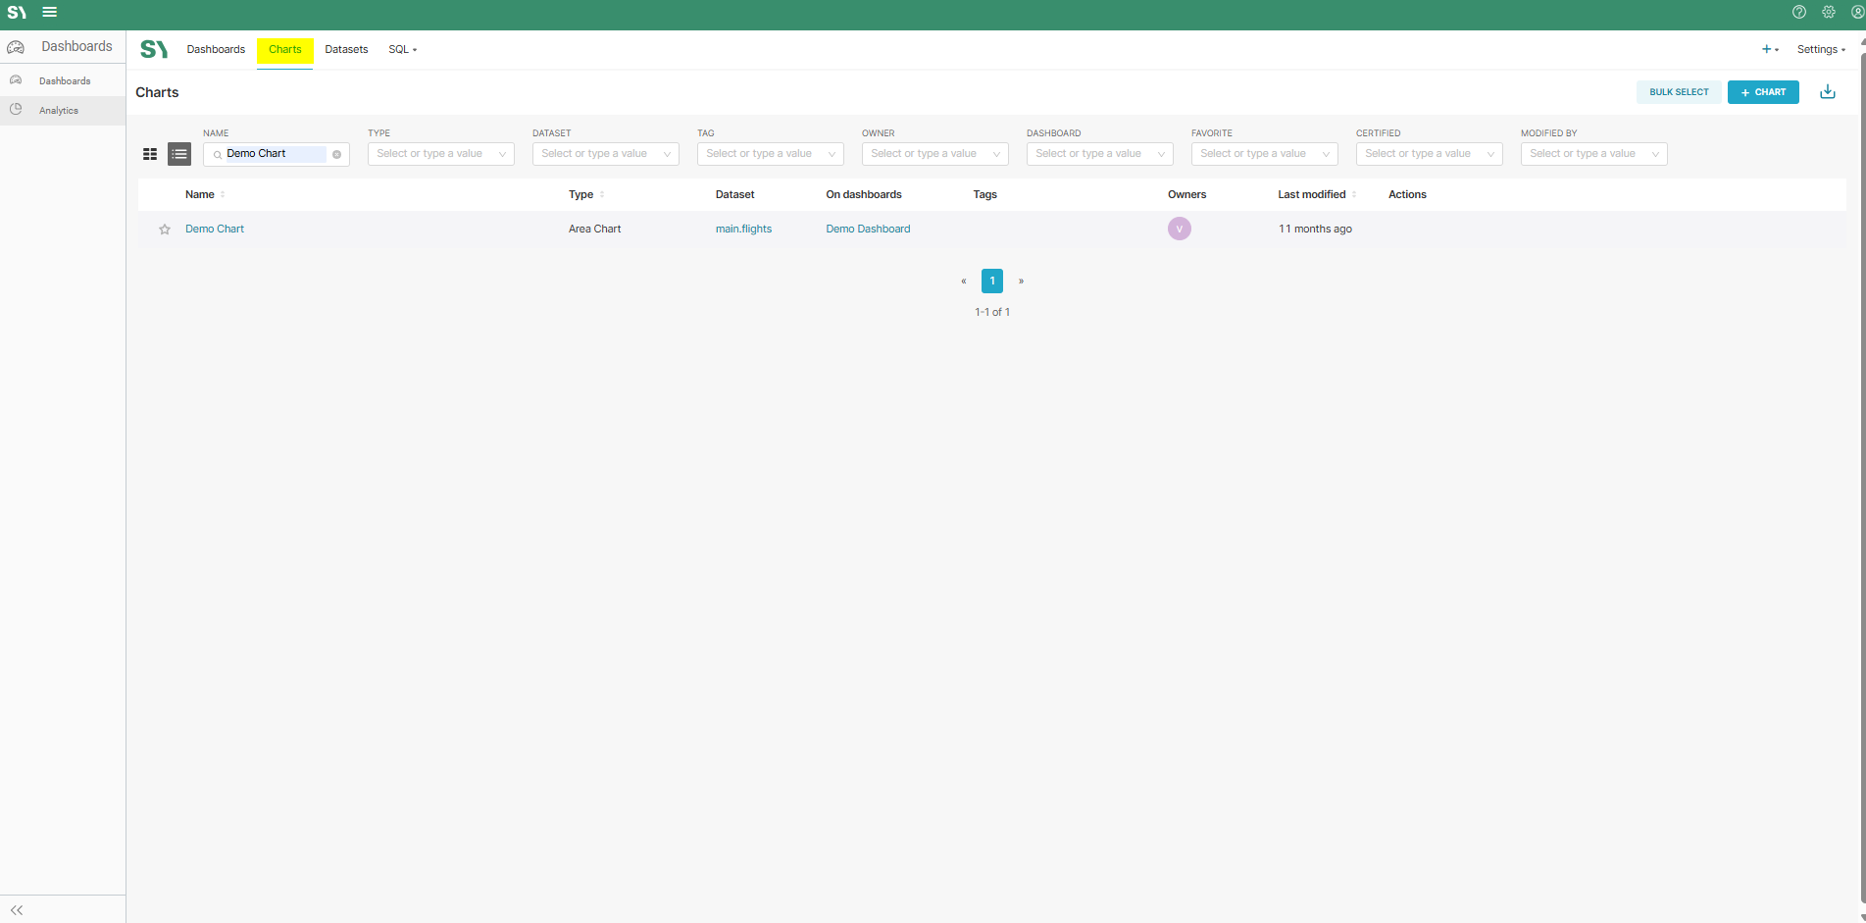Clear the Demo Chart name search
This screenshot has height=923, width=1866.
pos(336,154)
